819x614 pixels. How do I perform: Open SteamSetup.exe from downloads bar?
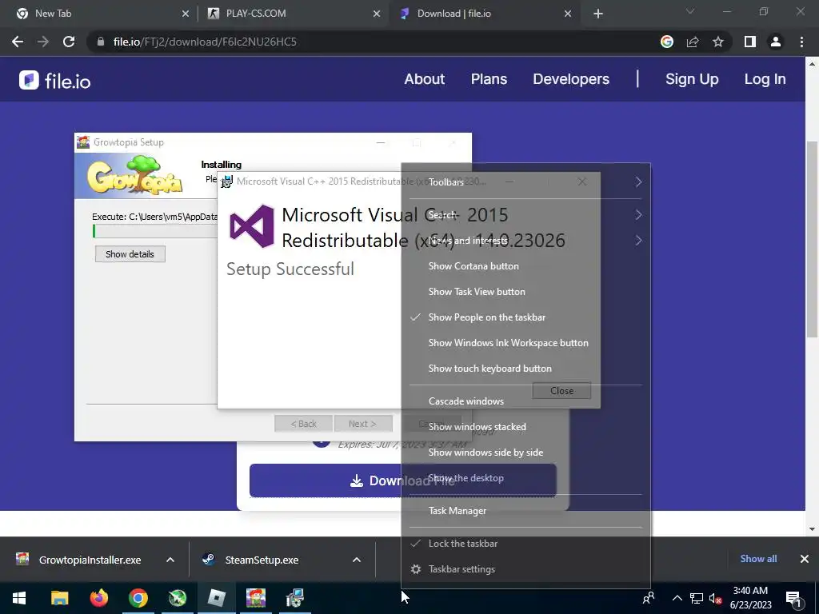[262, 560]
